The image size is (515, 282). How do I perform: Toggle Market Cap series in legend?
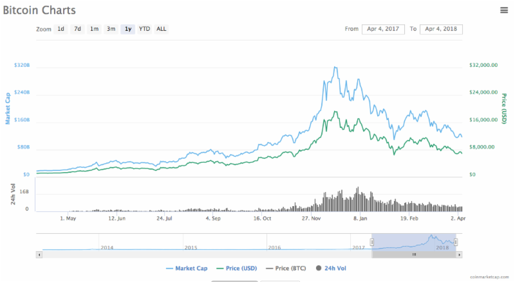187,269
